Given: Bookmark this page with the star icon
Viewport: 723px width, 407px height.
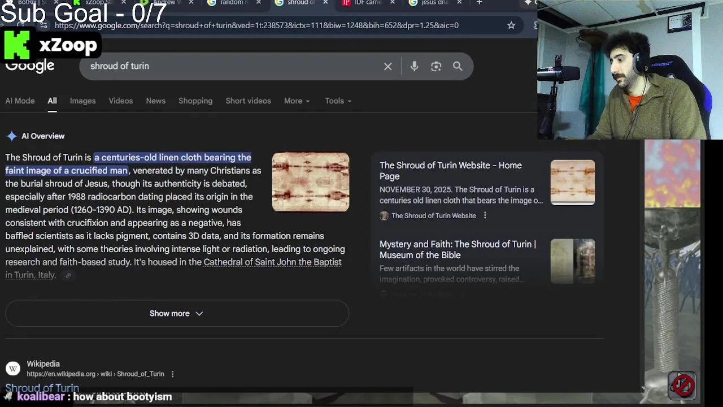Looking at the screenshot, I should tap(511, 25).
